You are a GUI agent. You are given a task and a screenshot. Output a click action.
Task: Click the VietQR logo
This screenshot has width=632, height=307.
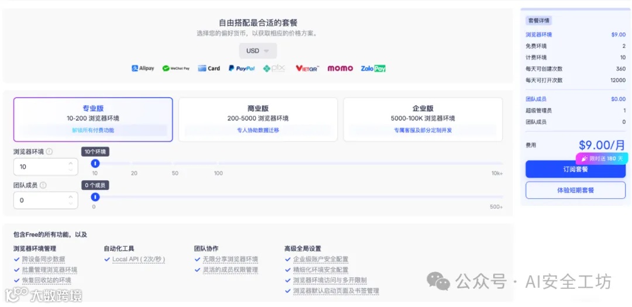coord(307,68)
